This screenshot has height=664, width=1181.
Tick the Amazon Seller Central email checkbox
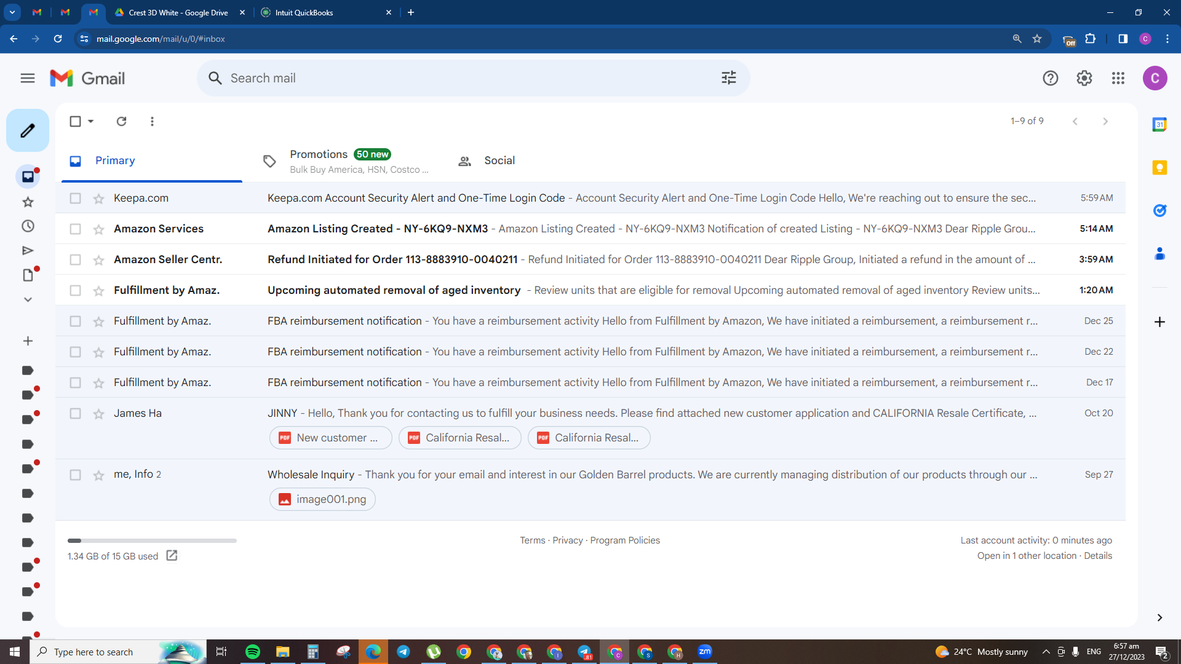[75, 259]
